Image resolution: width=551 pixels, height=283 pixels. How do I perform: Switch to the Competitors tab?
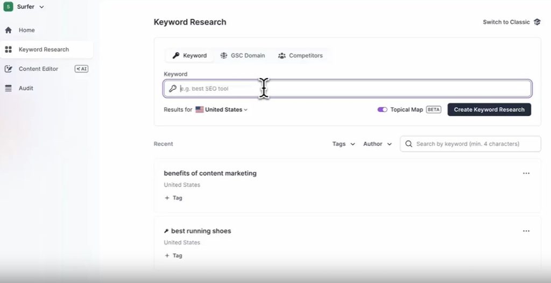300,55
